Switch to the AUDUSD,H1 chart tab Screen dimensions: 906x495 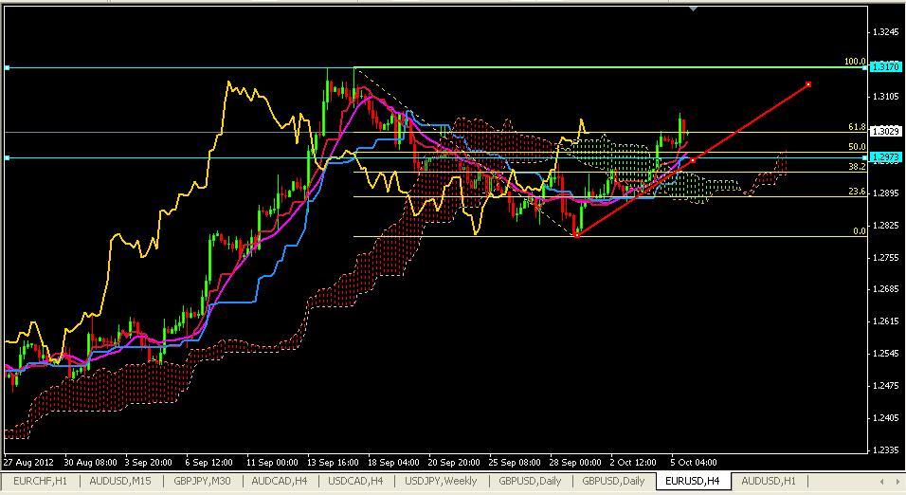[769, 481]
